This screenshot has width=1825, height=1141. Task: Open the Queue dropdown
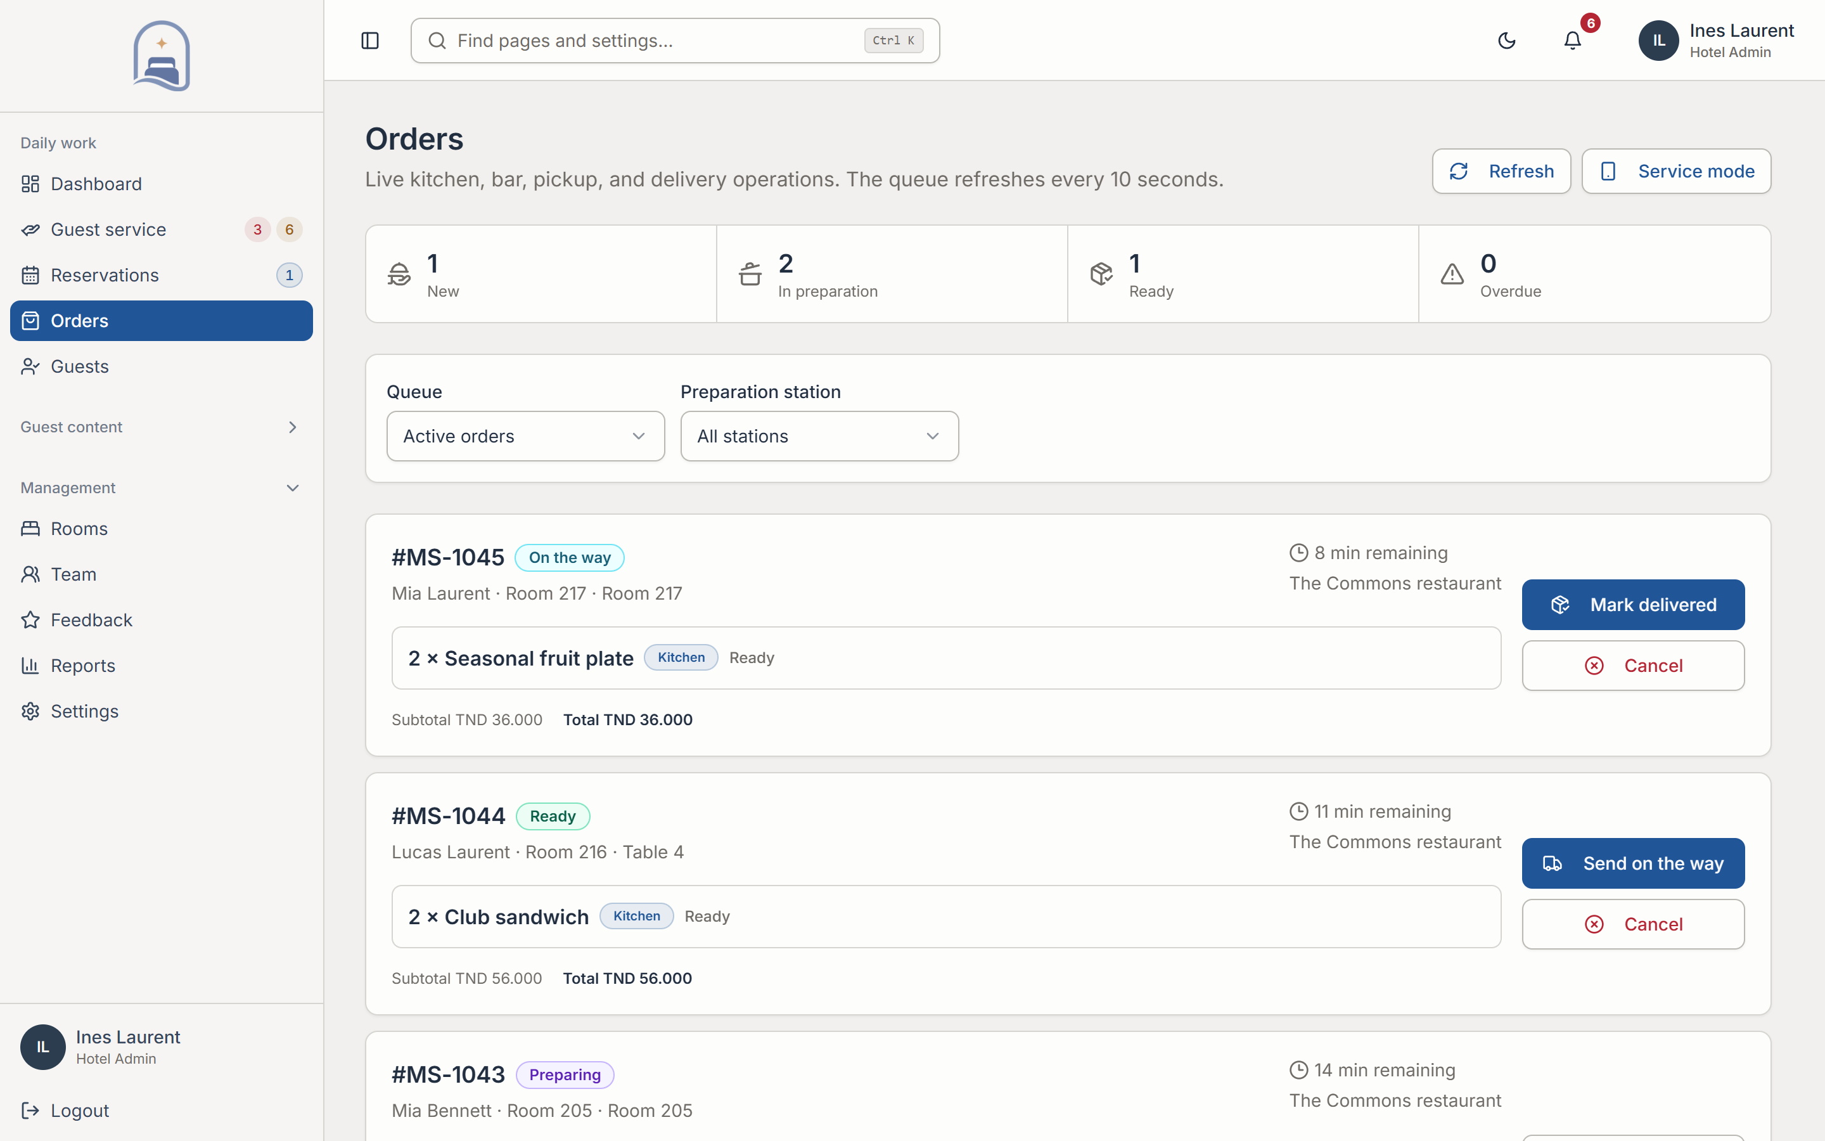point(525,436)
